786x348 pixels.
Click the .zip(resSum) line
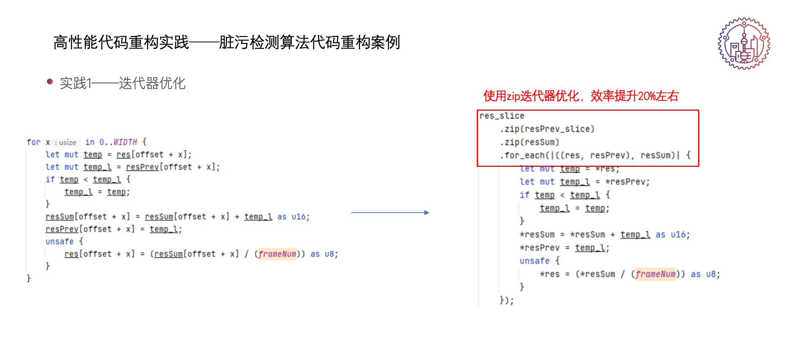tap(529, 142)
